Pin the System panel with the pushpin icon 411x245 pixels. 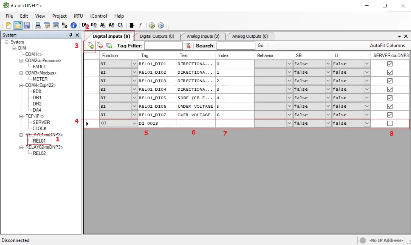tap(71, 35)
